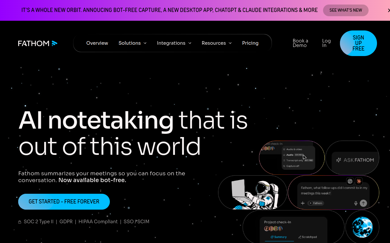Click the 'AI notetaking' headline text
This screenshot has height=243, width=390.
pos(96,120)
